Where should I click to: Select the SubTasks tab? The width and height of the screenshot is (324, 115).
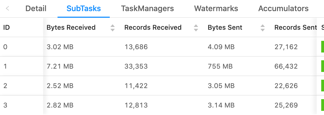click(84, 9)
